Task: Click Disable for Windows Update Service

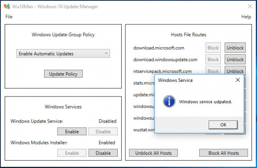Action: click(103, 132)
